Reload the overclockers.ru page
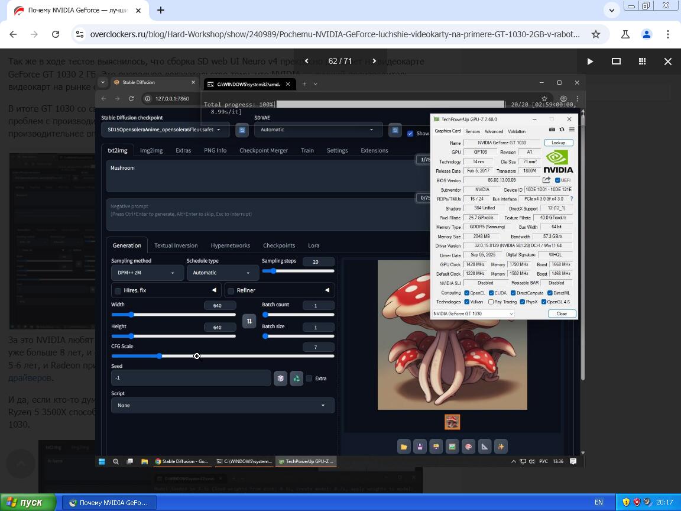Screen dimensions: 681x511 (x=56, y=34)
